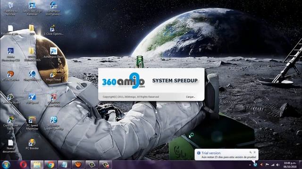Switch to Google Chrome in the taskbar
This screenshot has height=169, width=302.
(x=50, y=165)
